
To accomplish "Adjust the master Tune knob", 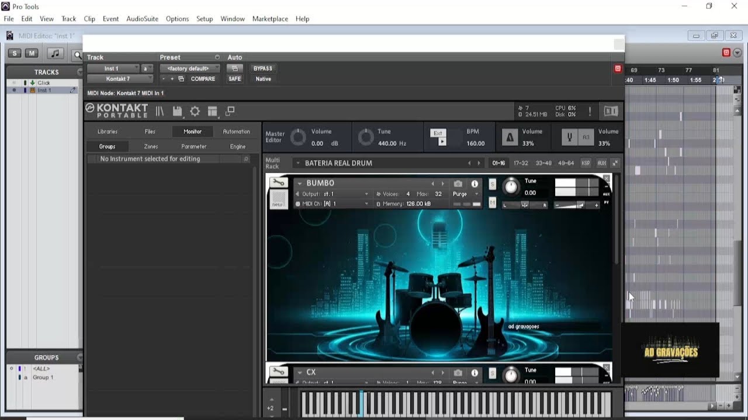I will pyautogui.click(x=366, y=138).
